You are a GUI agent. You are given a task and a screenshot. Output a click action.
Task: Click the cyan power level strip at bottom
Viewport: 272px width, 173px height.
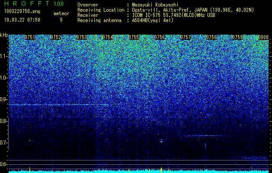tap(139, 172)
